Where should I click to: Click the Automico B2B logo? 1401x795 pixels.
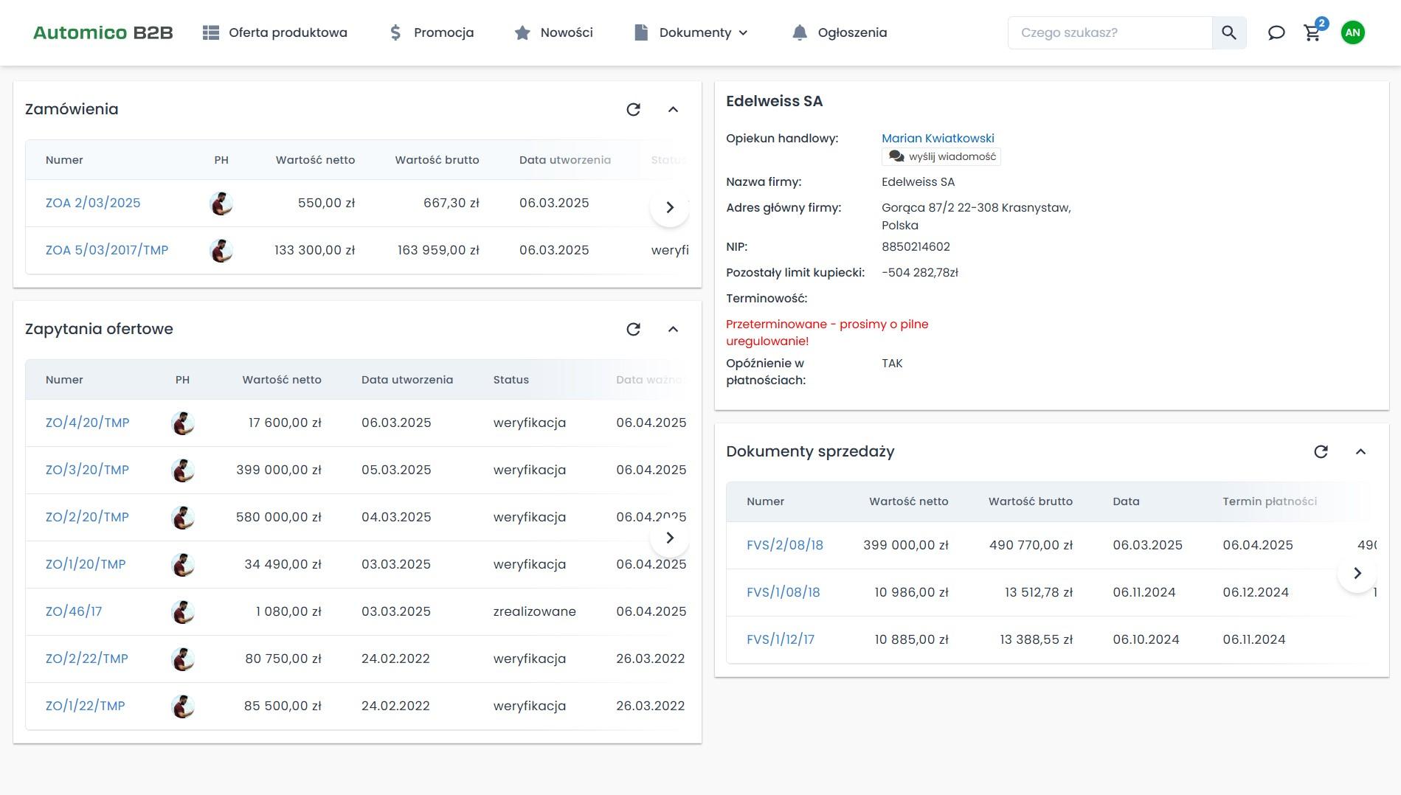click(103, 32)
